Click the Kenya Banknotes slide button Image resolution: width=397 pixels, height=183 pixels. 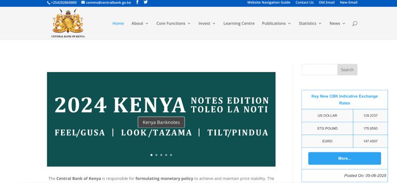tap(161, 122)
